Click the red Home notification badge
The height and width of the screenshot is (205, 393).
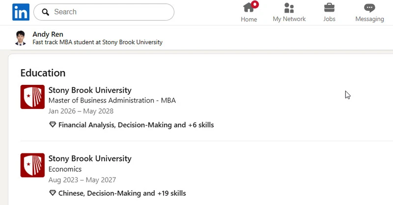pos(255,4)
